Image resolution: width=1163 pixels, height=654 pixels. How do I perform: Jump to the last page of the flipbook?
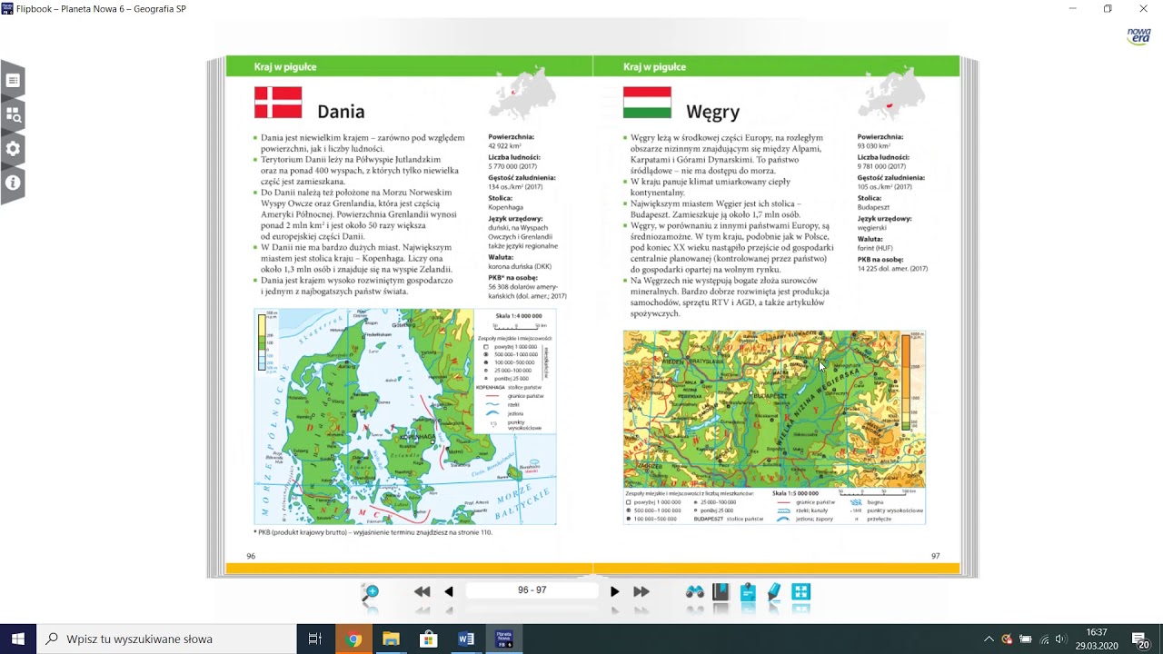coord(641,591)
